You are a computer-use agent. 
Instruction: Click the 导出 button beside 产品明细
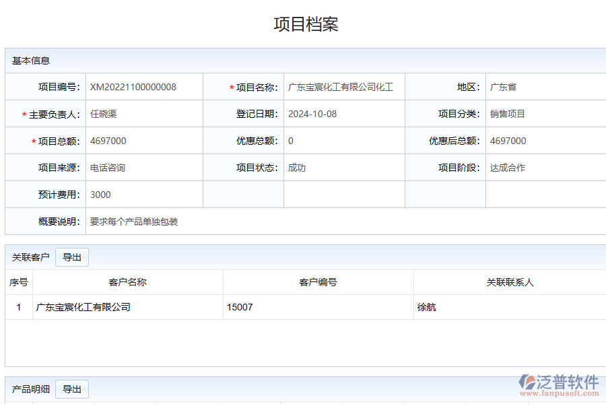point(72,389)
